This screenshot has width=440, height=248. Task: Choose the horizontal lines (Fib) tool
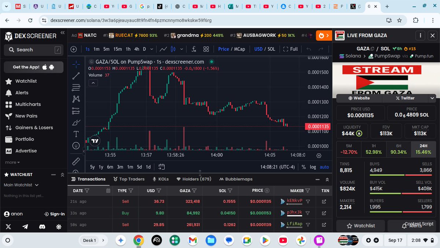(x=76, y=87)
